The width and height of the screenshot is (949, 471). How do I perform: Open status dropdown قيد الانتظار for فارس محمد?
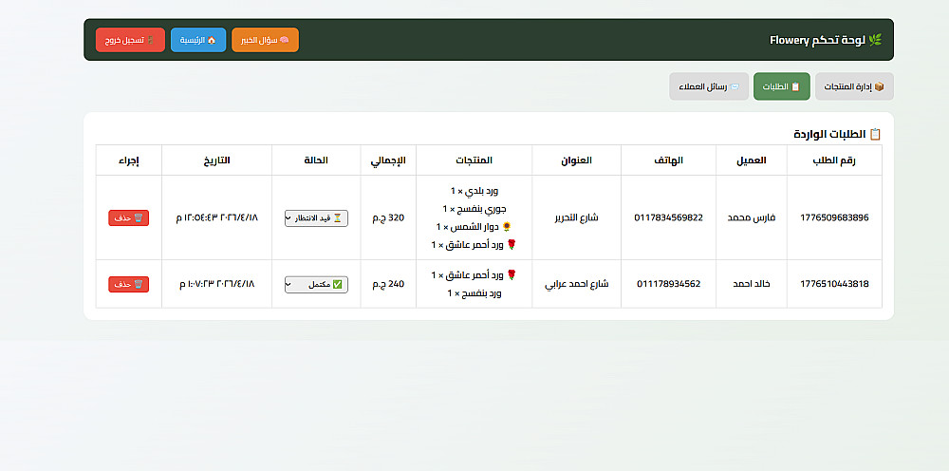point(316,218)
